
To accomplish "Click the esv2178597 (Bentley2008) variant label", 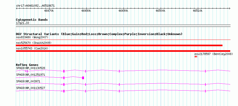I will click(214, 54).
